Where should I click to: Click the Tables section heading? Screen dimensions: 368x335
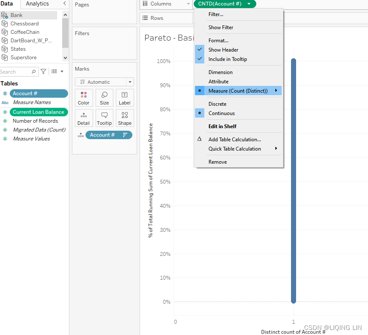pos(9,84)
